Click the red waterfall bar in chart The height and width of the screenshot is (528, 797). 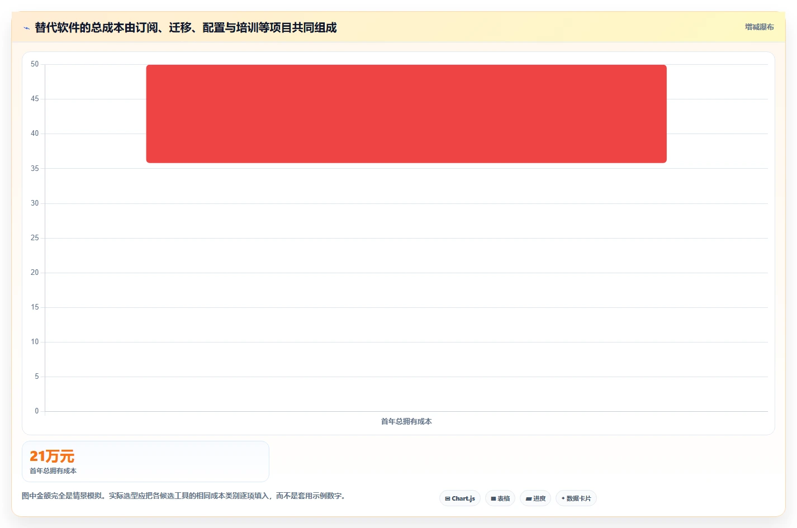[x=406, y=114]
